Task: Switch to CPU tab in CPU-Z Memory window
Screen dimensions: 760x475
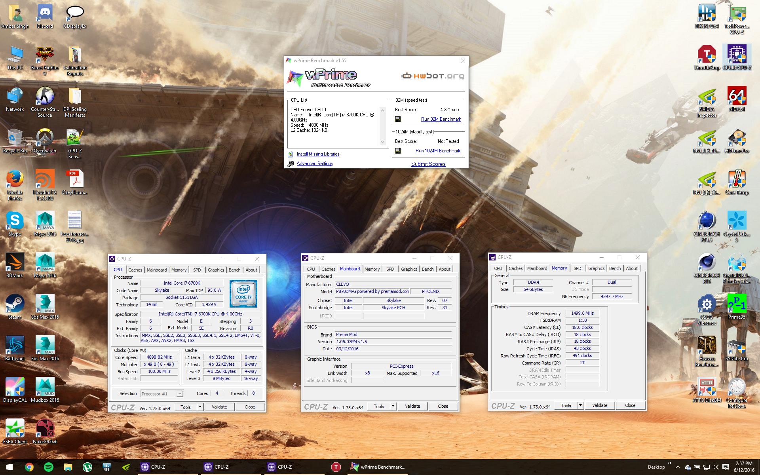Action: pyautogui.click(x=498, y=268)
